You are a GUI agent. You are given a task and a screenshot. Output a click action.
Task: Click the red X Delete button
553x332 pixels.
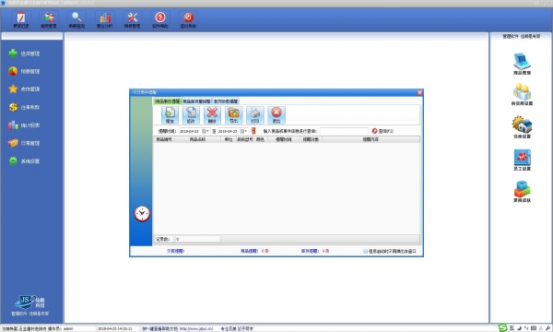[x=212, y=115]
